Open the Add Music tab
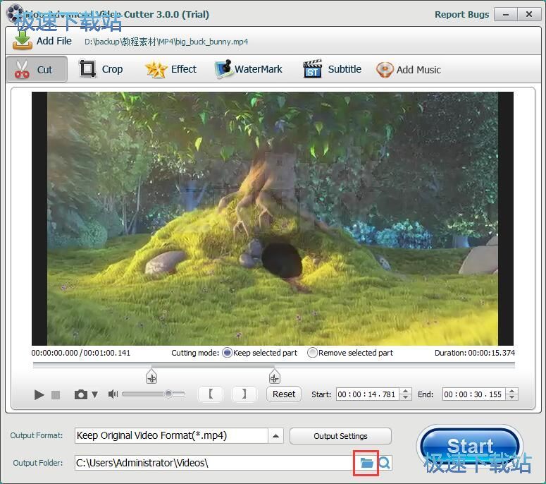Image resolution: width=546 pixels, height=484 pixels. (409, 69)
